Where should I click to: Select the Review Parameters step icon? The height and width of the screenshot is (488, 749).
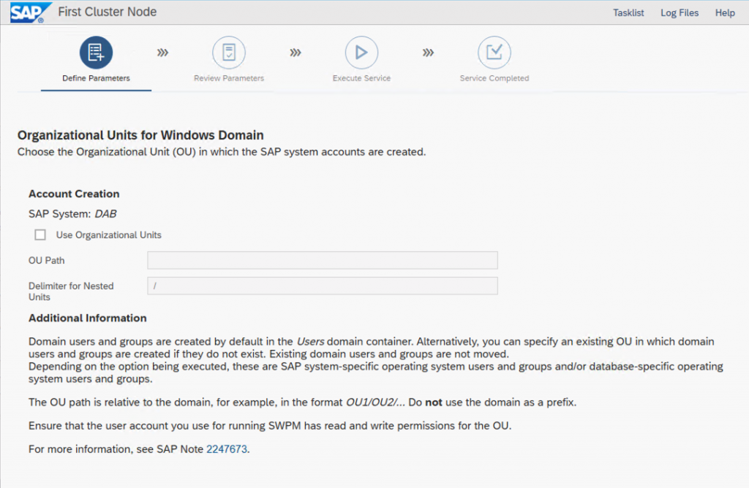click(229, 53)
